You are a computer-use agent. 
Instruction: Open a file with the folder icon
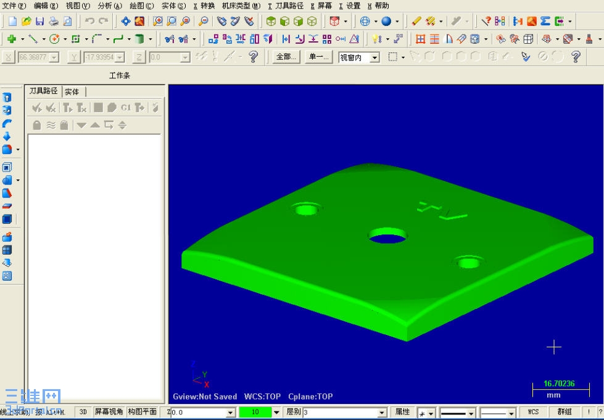coord(26,21)
